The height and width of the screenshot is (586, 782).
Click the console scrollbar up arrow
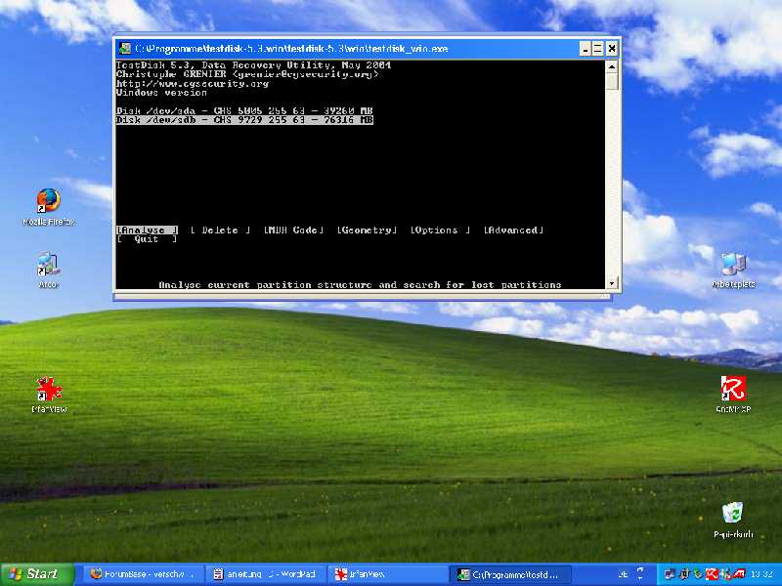[612, 66]
